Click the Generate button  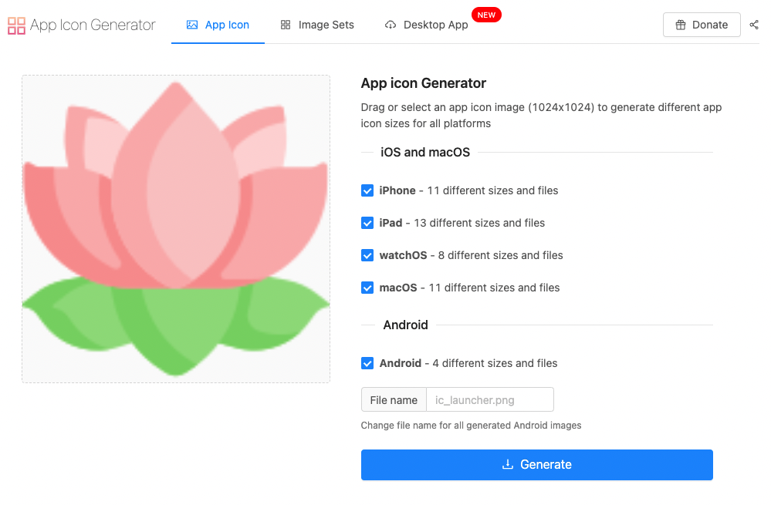click(x=537, y=465)
